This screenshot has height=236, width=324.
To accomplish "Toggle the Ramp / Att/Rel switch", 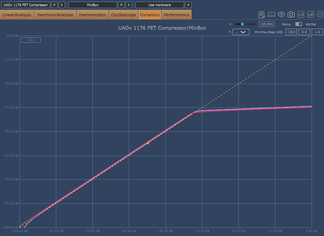I will 298,24.
